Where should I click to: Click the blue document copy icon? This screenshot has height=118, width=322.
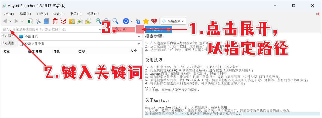pyautogui.click(x=46, y=21)
